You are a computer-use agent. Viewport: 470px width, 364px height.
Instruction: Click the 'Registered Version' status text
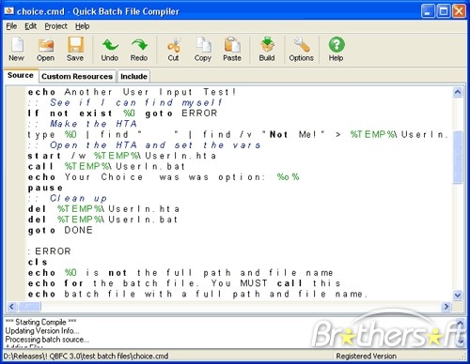click(366, 356)
